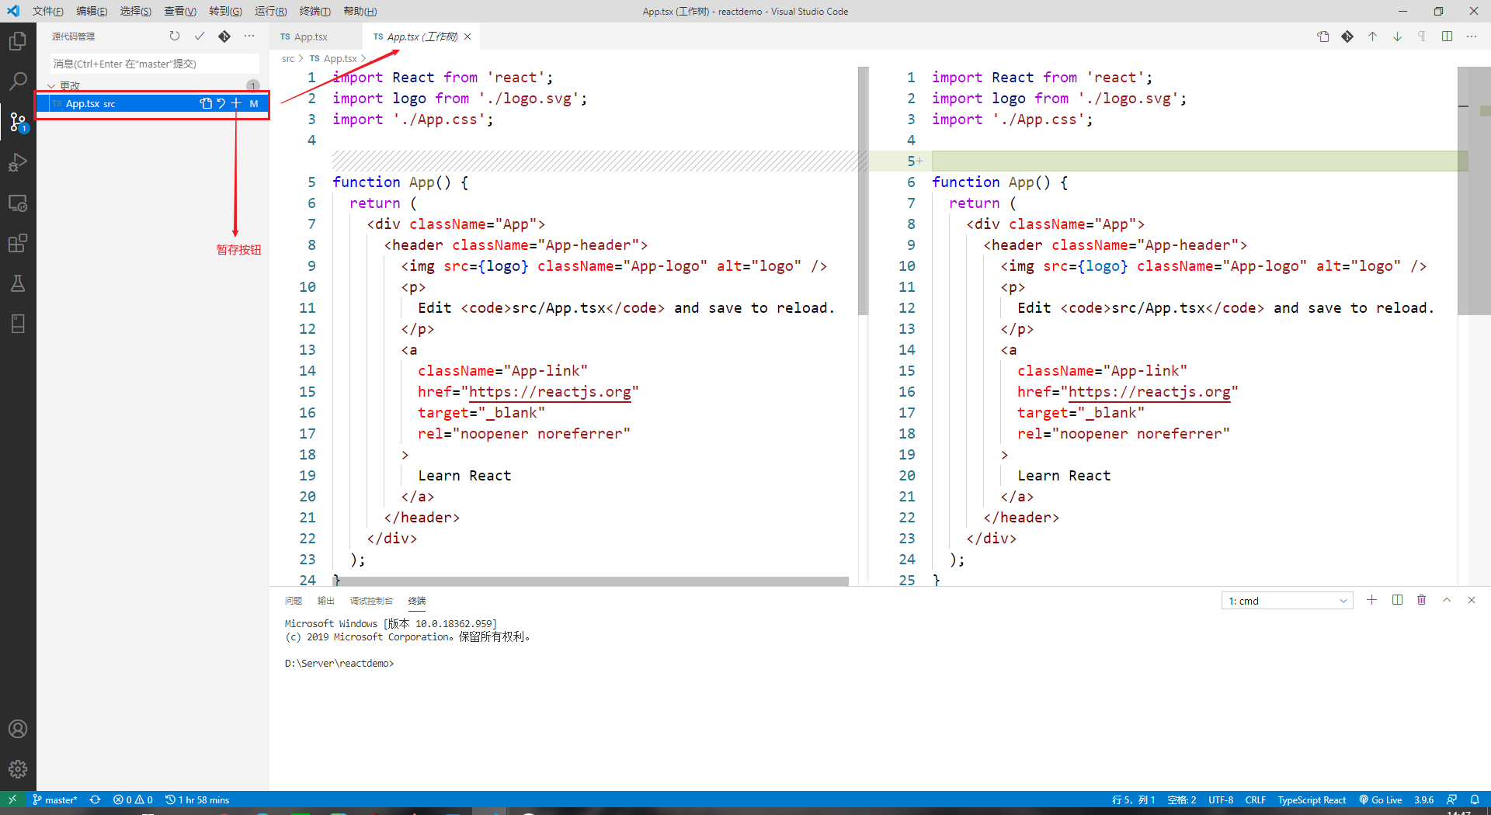Click the Go Live status bar button
Viewport: 1491px width, 815px height.
[x=1380, y=799]
